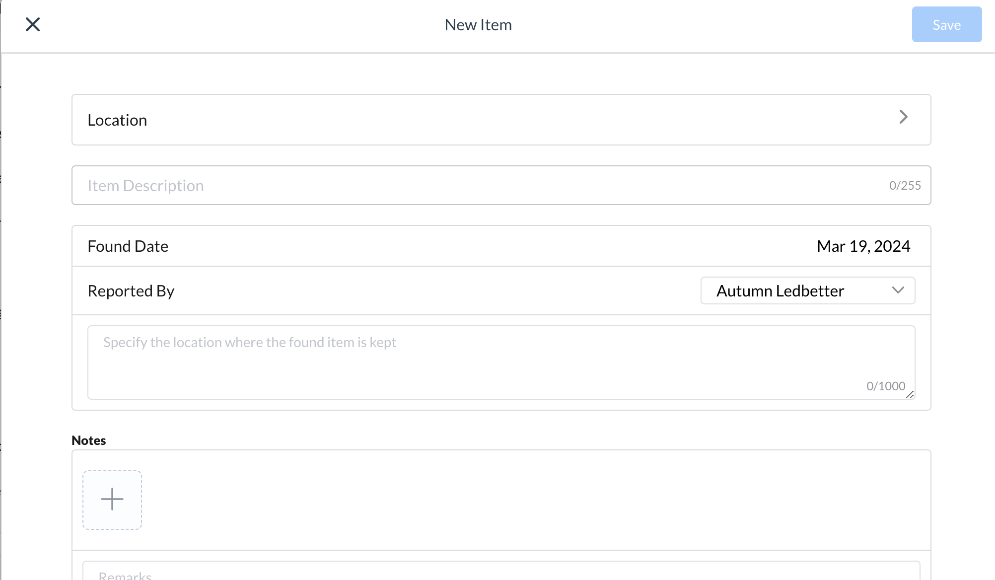Add a photo using the plus icon

pos(112,499)
